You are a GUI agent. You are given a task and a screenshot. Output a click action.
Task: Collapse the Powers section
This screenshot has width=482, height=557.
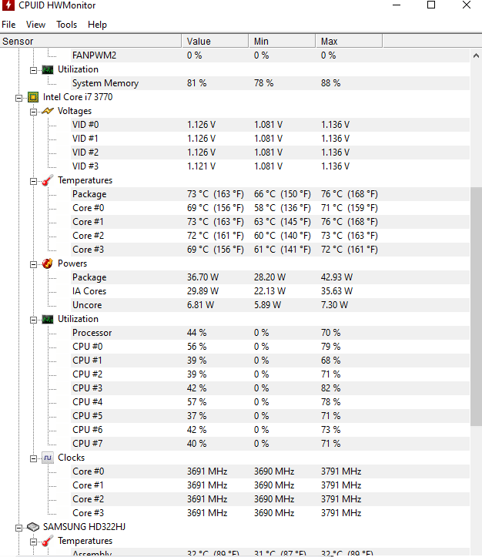[x=33, y=264]
